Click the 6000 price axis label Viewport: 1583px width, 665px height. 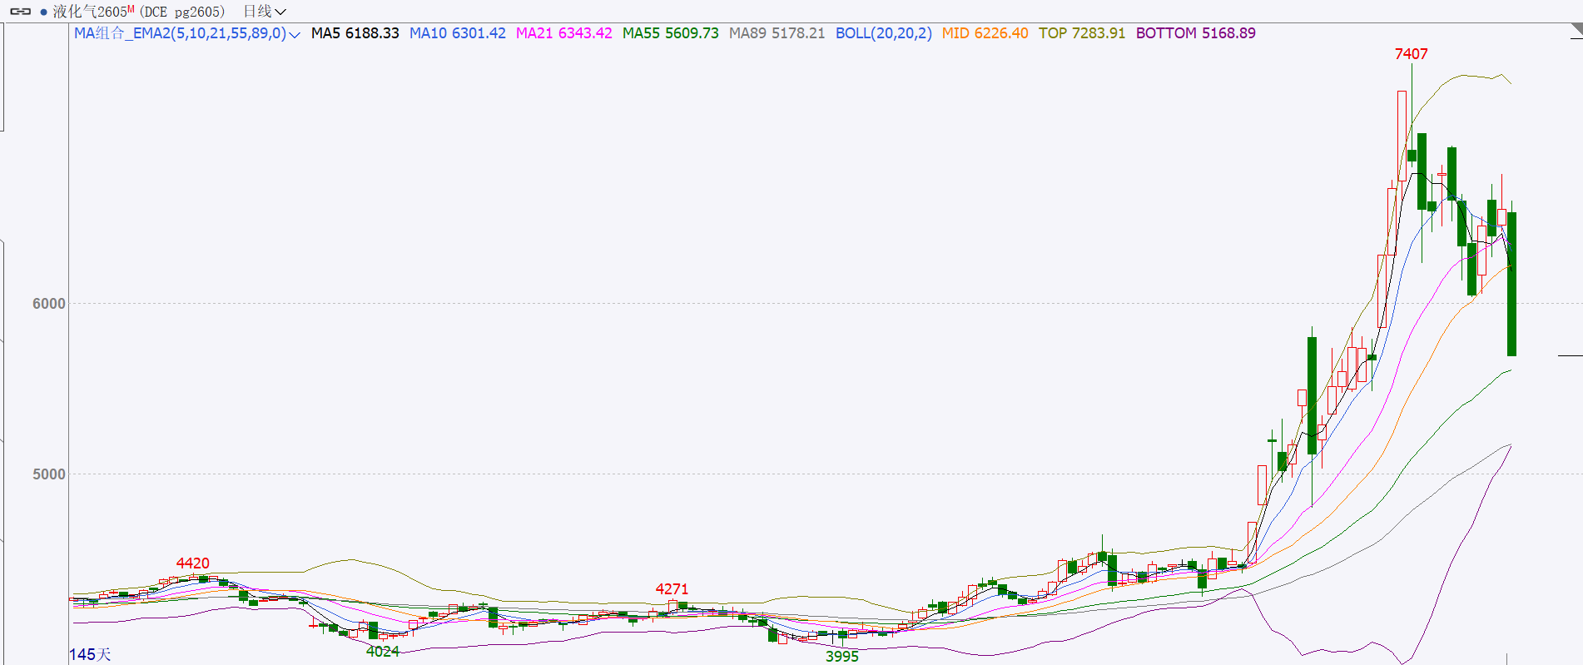[x=48, y=304]
